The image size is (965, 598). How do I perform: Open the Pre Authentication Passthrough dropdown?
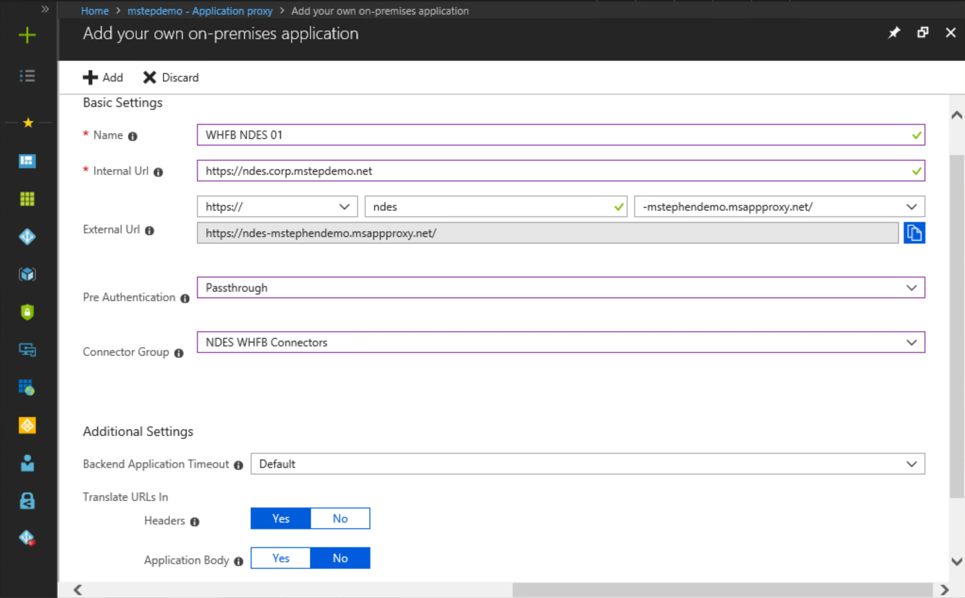pos(560,287)
